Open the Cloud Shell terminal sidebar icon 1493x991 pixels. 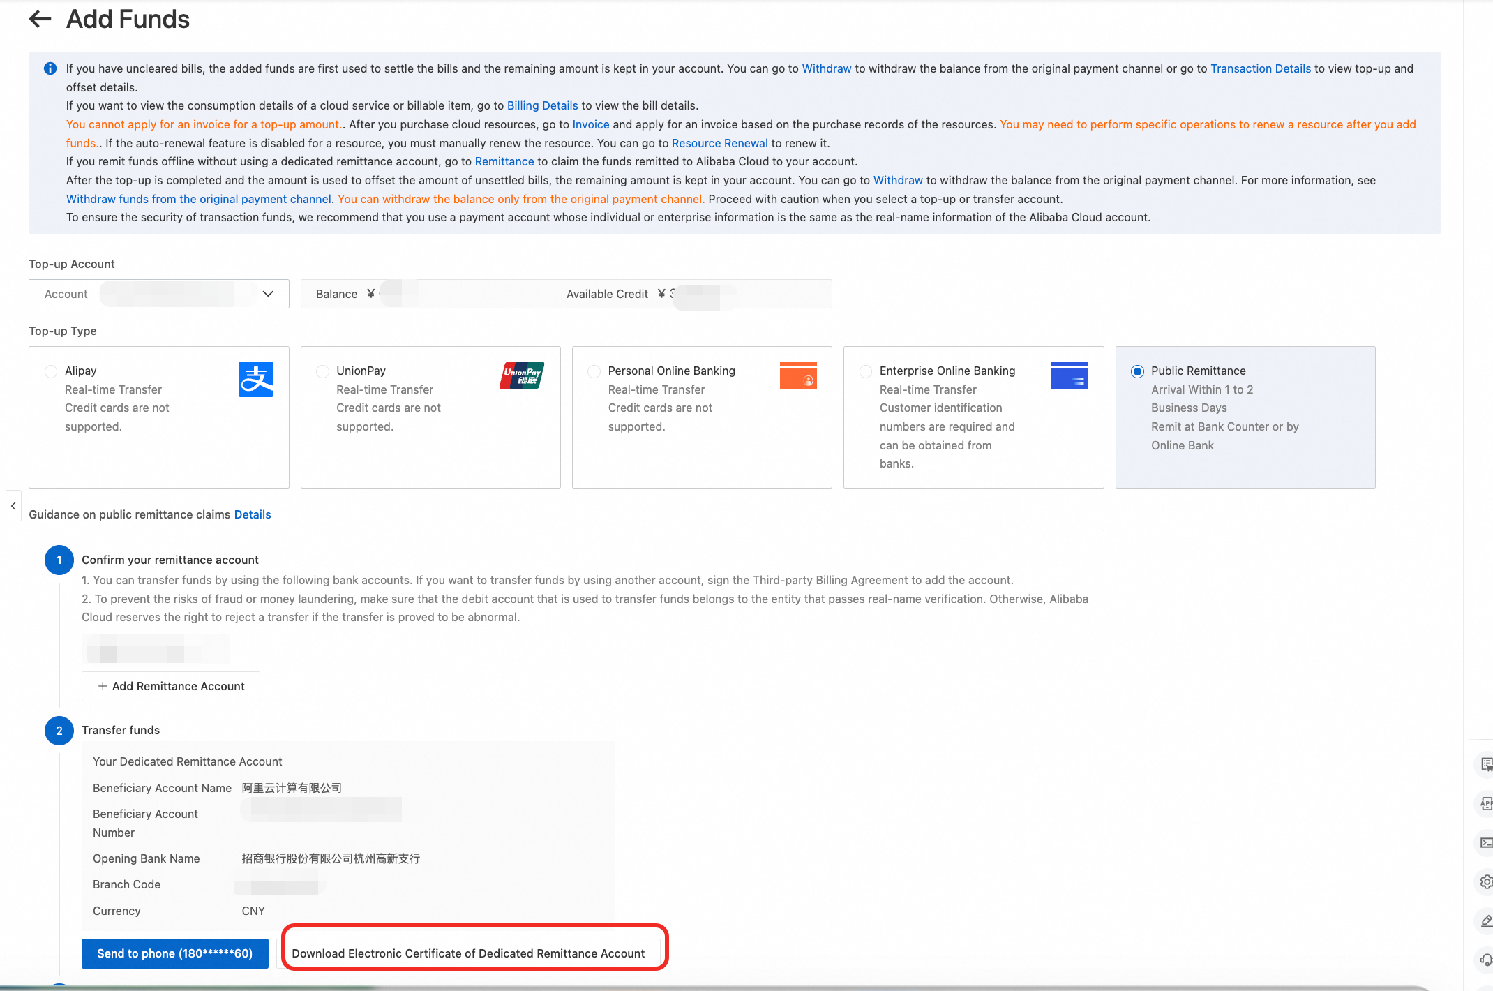click(1486, 842)
